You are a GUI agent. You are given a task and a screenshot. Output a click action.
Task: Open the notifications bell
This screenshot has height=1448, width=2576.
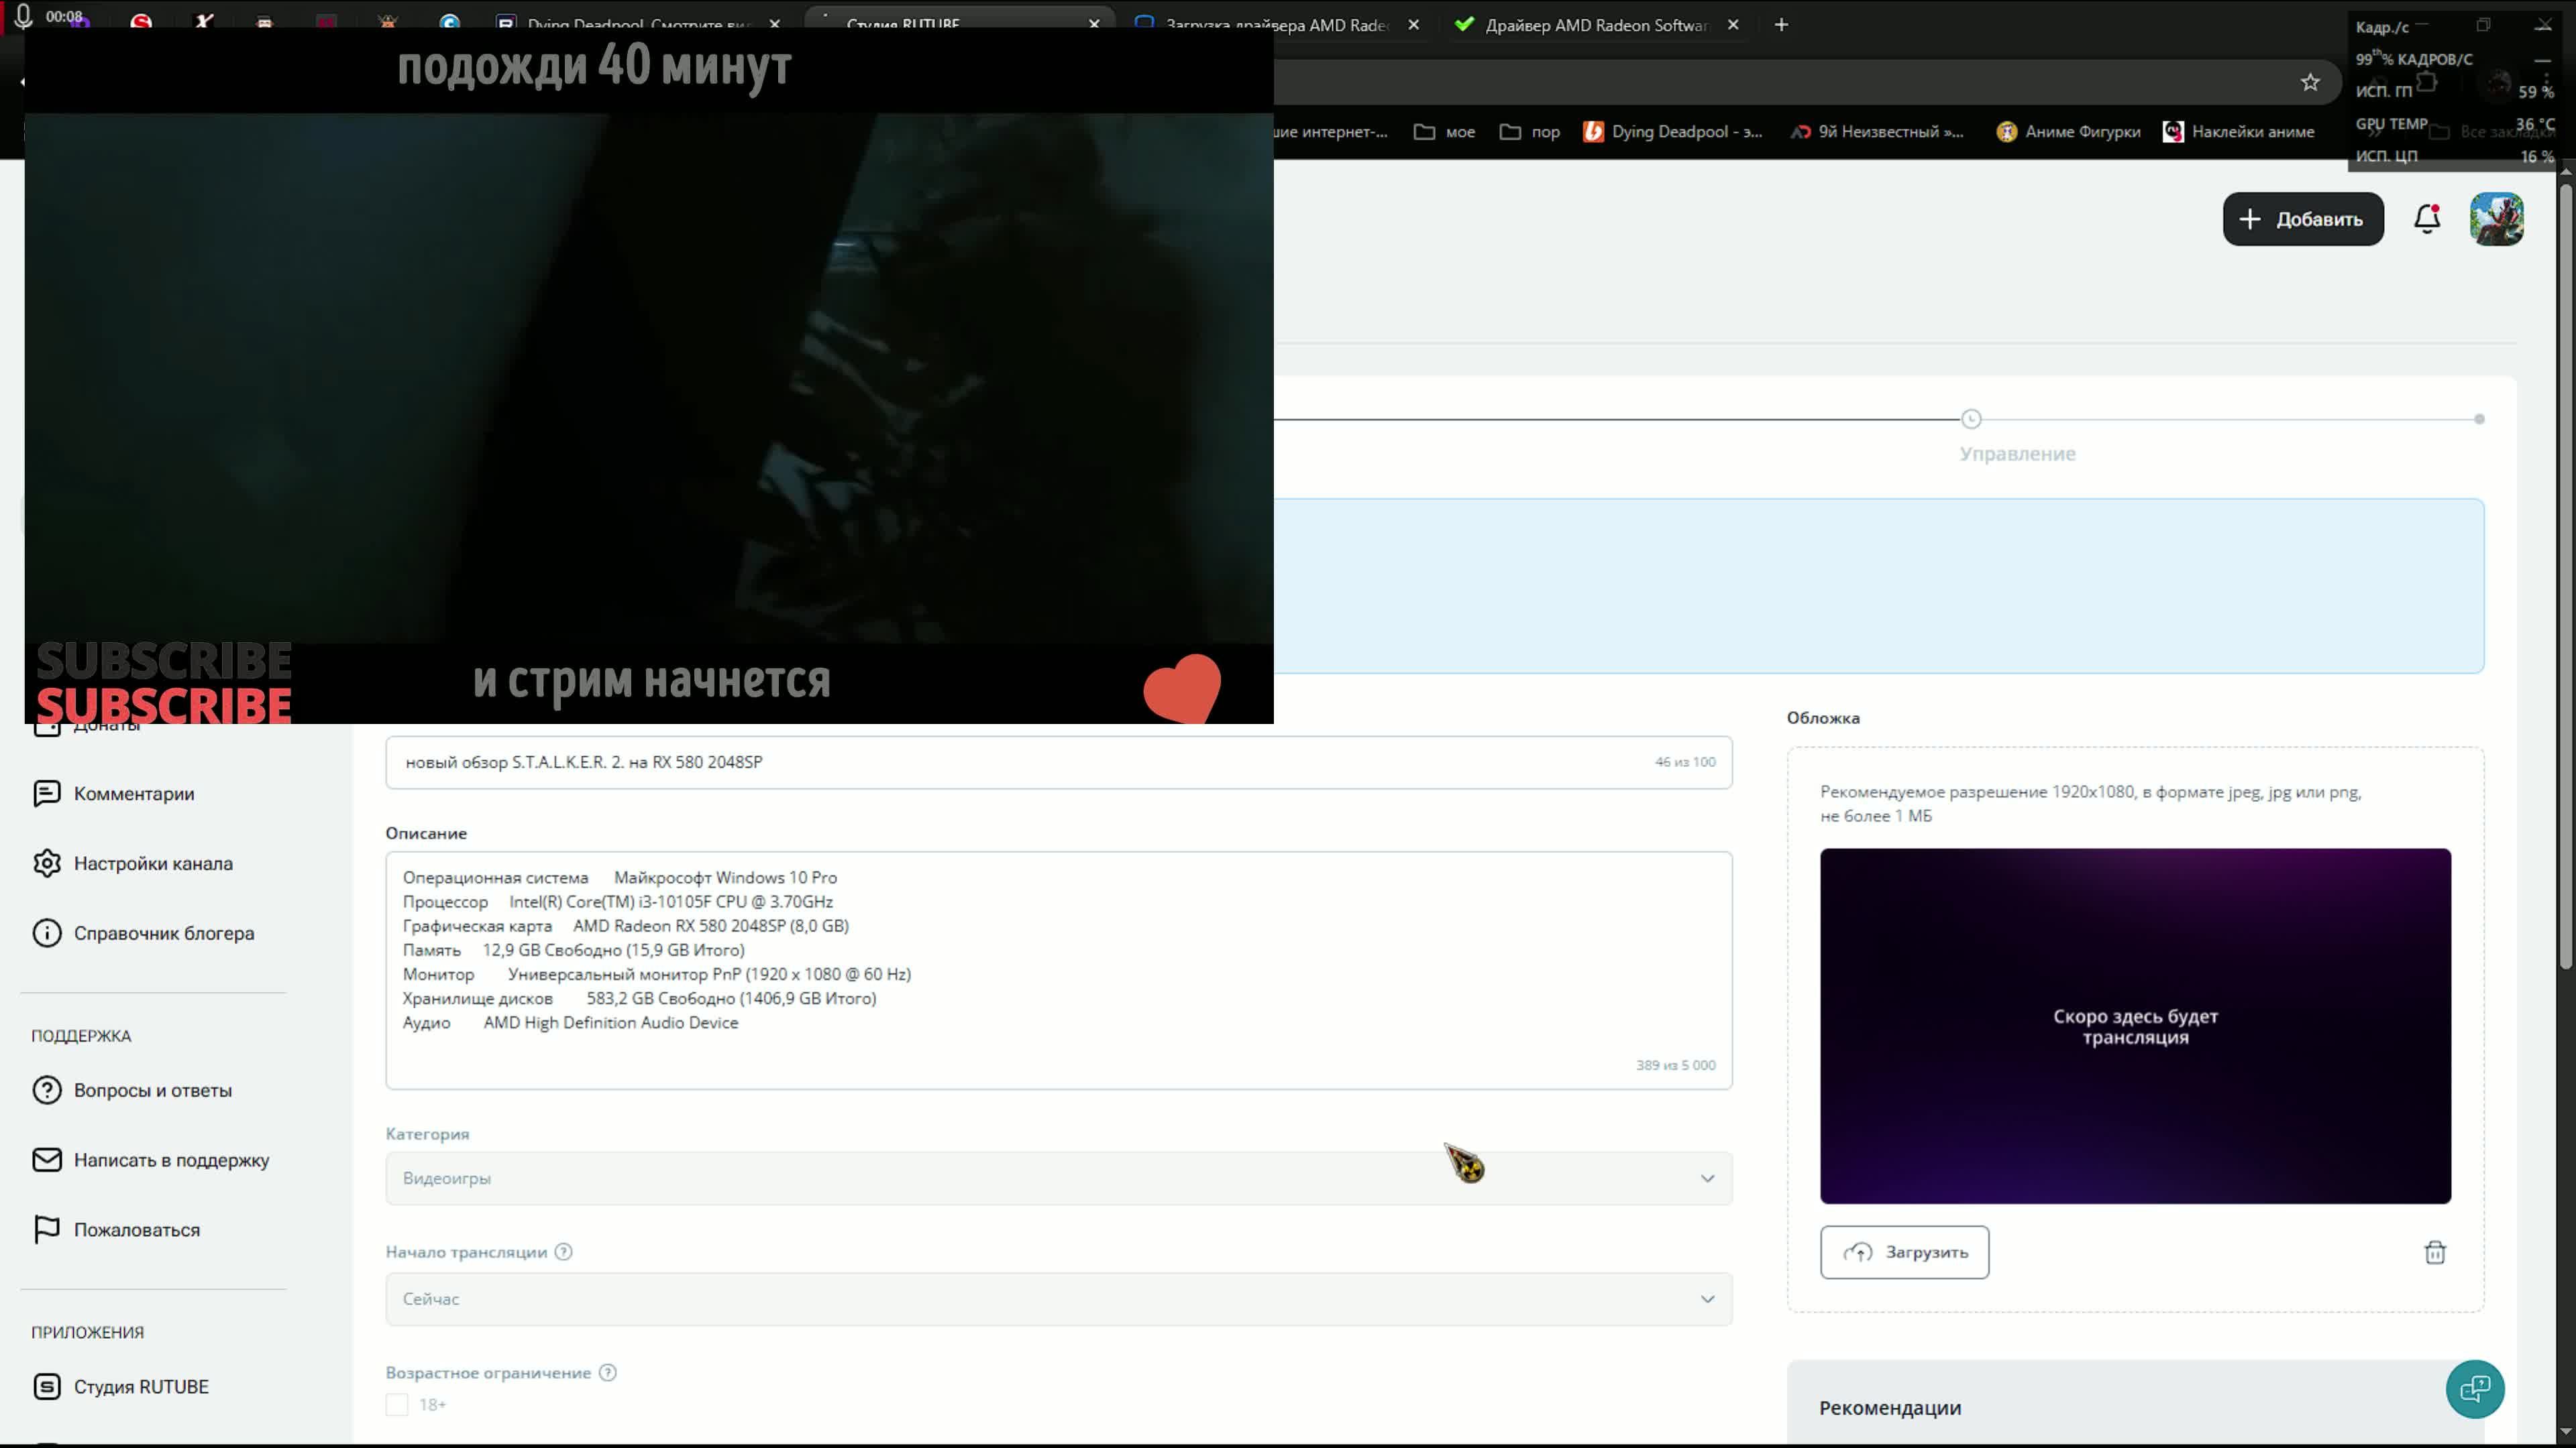[x=2427, y=219]
